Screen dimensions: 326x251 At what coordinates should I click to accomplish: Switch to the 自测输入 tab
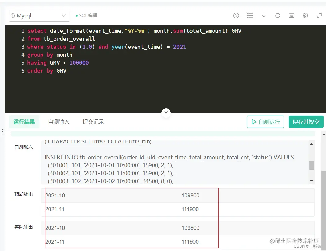pos(59,122)
